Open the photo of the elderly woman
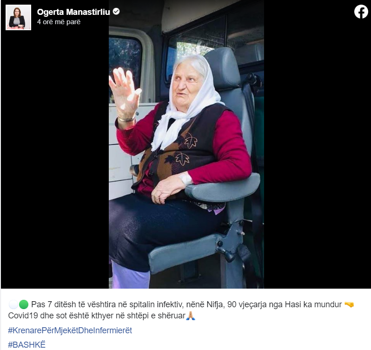 tap(186, 144)
